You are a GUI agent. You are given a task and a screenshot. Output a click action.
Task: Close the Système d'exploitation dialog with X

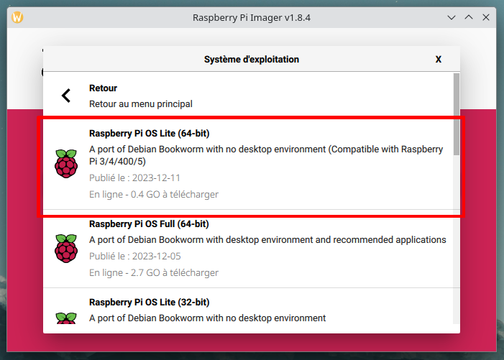coord(438,60)
